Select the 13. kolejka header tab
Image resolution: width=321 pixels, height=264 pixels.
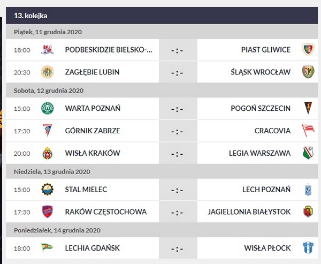30,16
